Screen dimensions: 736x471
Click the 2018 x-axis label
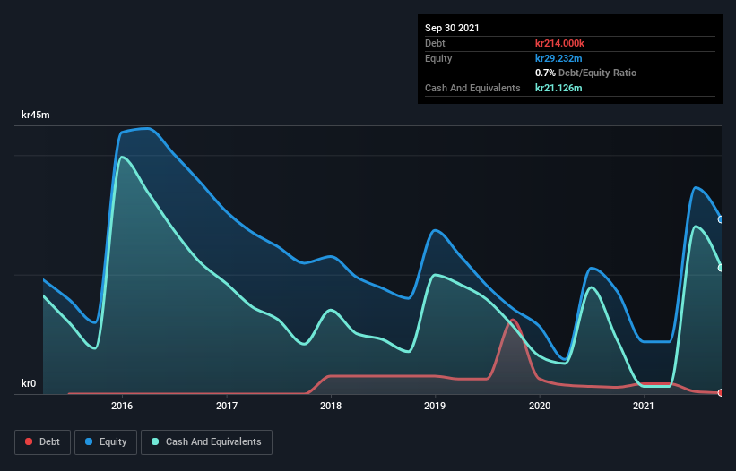pos(331,406)
